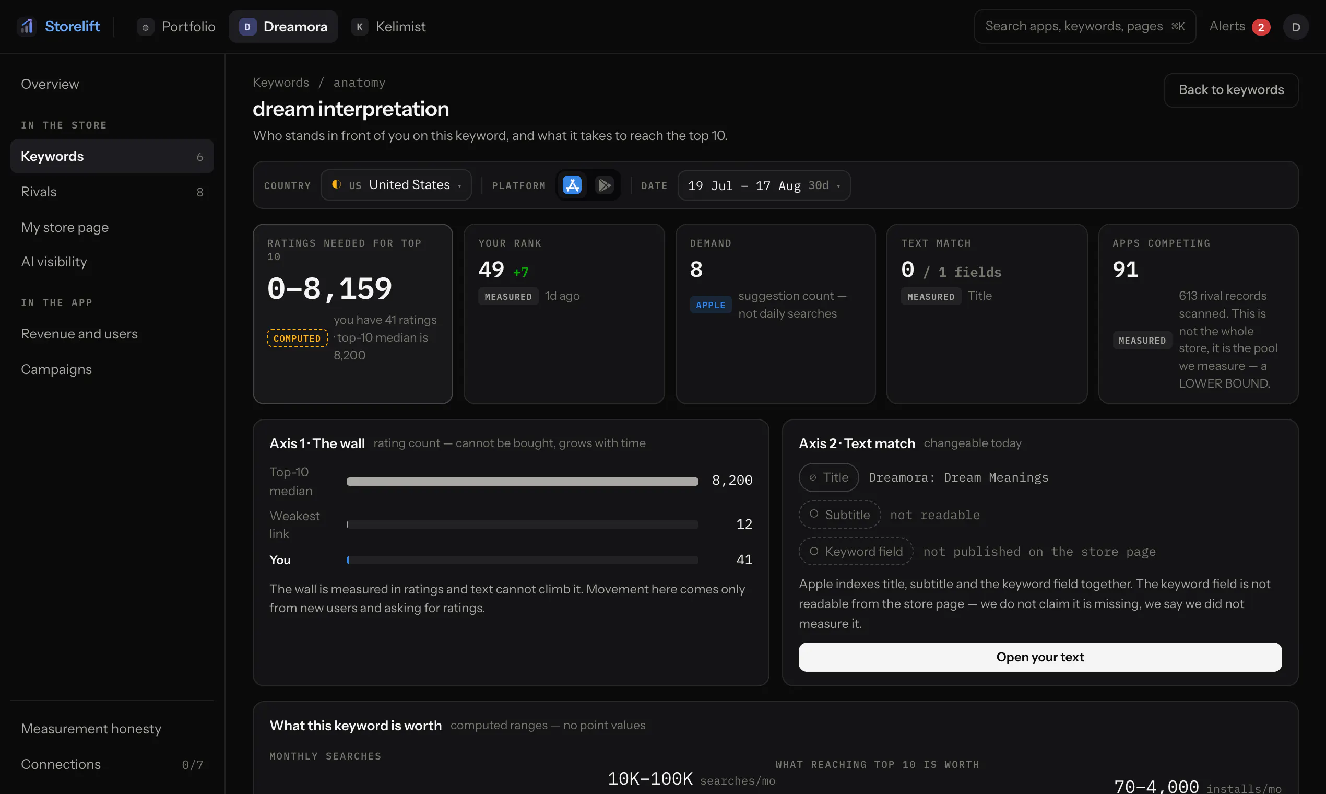Viewport: 1326px width, 794px height.
Task: Click the Text Match value 0 / 1 fields
Action: coord(951,270)
